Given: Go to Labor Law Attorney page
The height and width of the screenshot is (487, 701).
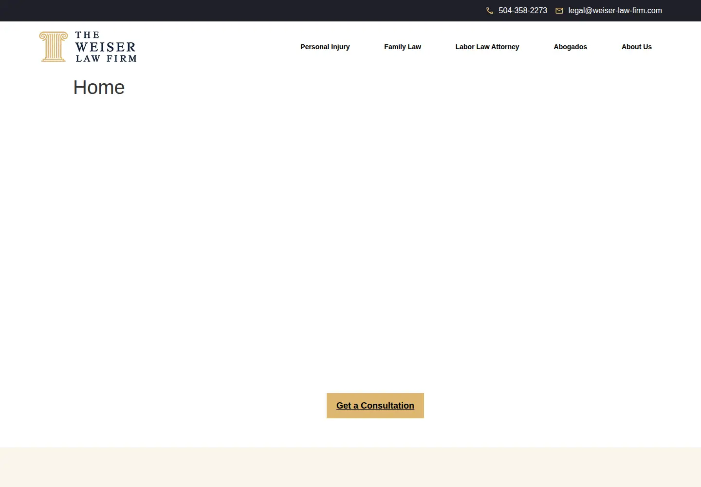Looking at the screenshot, I should 487,47.
